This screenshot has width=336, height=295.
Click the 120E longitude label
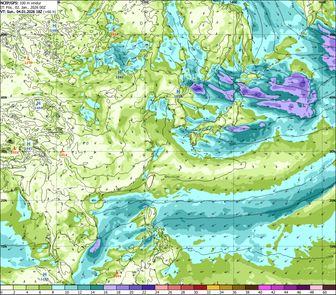tap(145, 2)
